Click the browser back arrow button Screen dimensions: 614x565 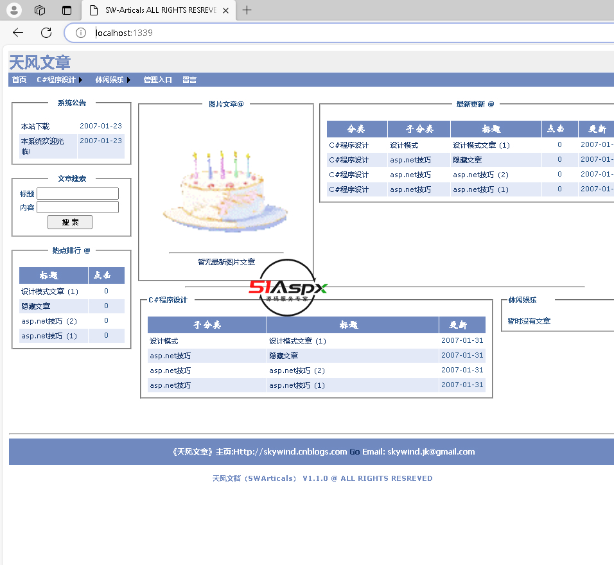[18, 33]
